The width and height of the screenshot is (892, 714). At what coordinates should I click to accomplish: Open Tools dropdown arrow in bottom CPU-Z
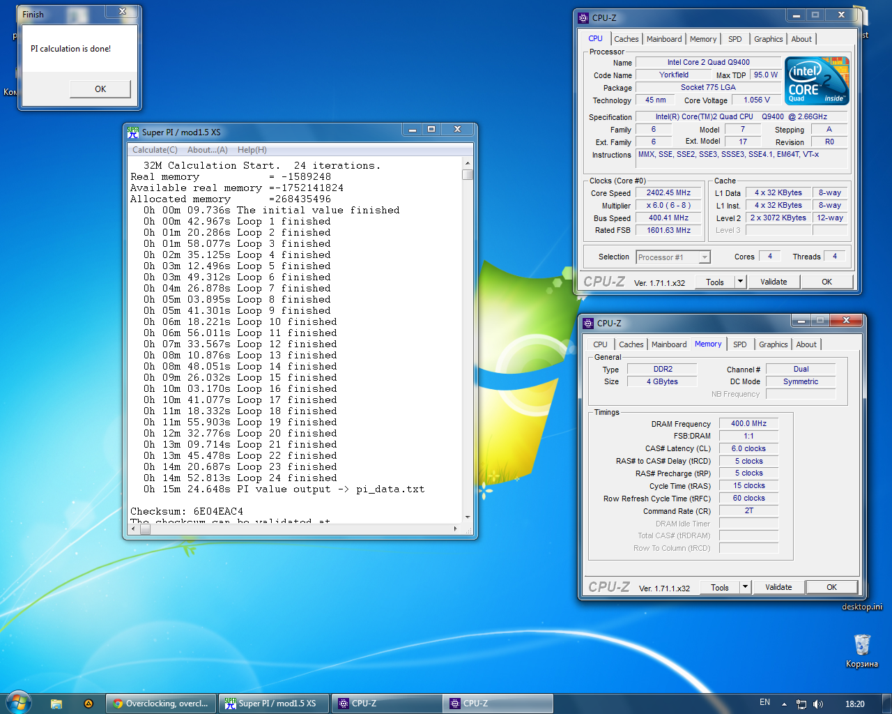(x=746, y=587)
